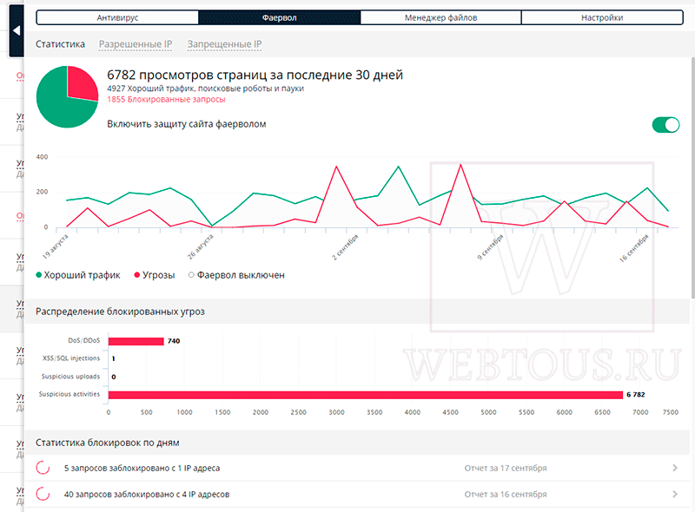Open the Менеджер файлов tab
This screenshot has height=512, width=695.
tap(440, 17)
